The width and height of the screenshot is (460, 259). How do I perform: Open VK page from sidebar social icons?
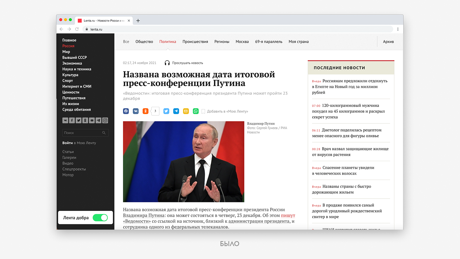click(65, 121)
